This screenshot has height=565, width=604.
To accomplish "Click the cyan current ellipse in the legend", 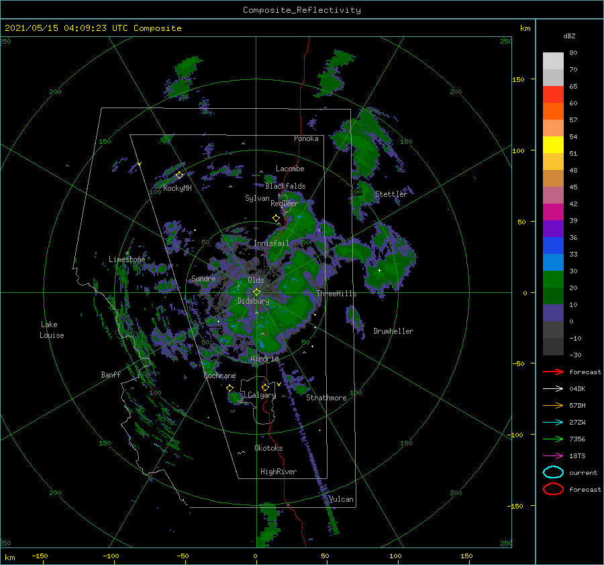I will 553,472.
